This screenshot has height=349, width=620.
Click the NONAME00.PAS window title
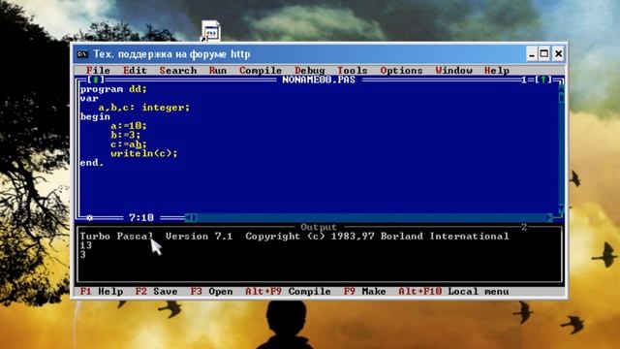pos(319,79)
